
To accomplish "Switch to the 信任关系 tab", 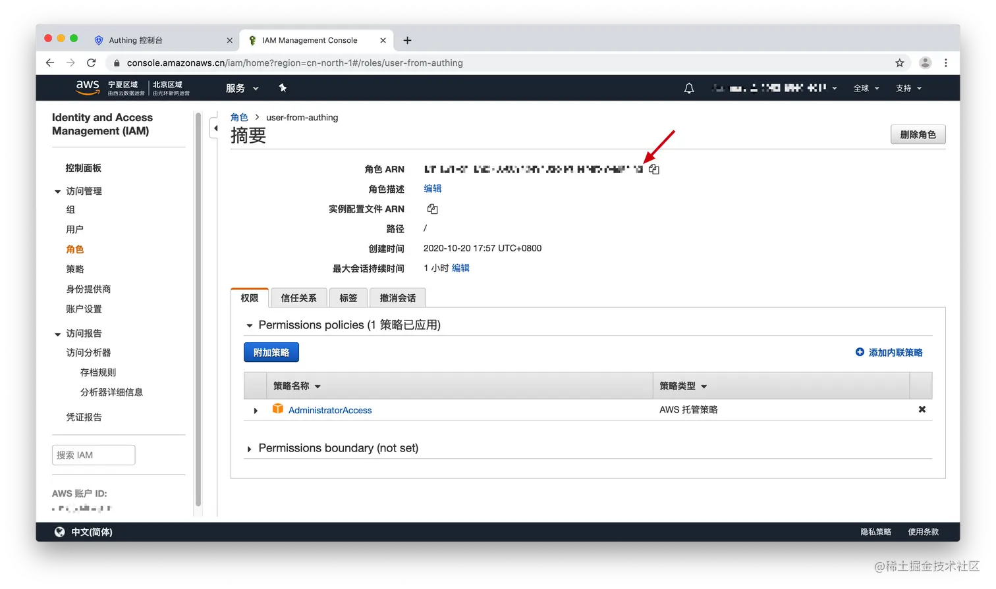I will click(x=299, y=298).
